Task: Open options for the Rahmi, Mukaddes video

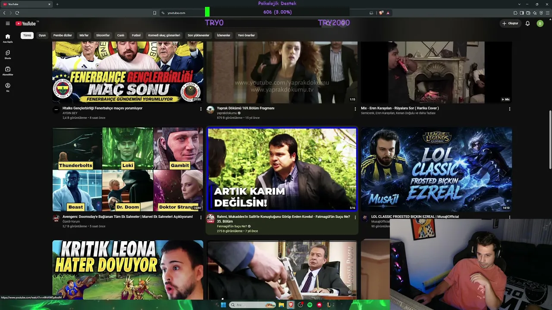Action: 355,217
